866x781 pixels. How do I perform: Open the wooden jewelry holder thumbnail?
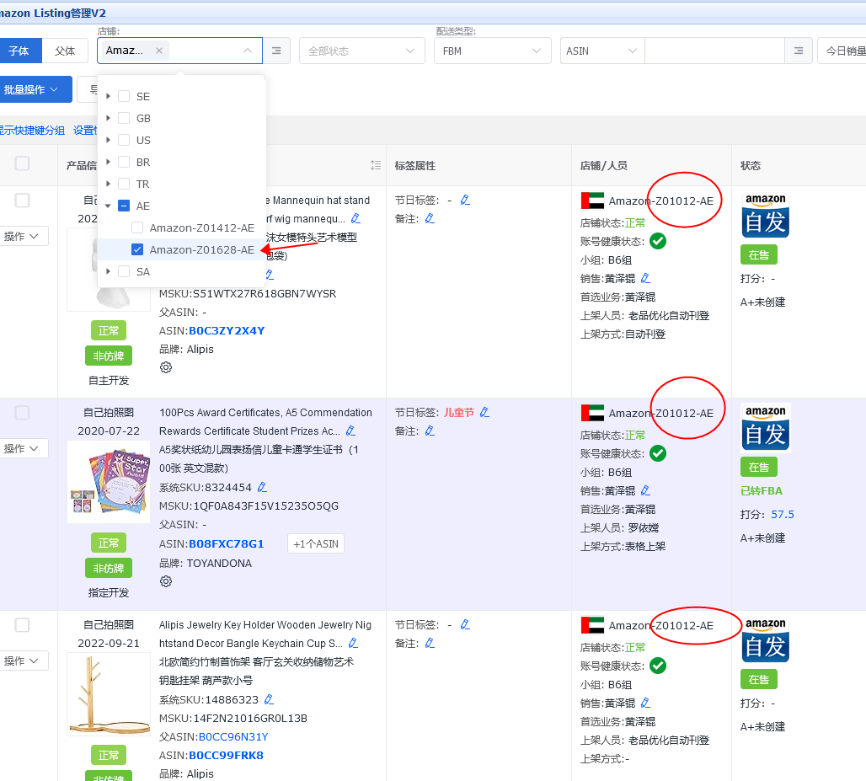tap(109, 693)
